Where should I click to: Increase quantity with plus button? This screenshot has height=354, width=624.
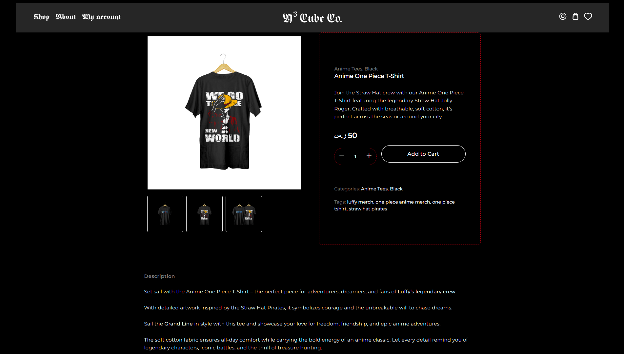369,156
